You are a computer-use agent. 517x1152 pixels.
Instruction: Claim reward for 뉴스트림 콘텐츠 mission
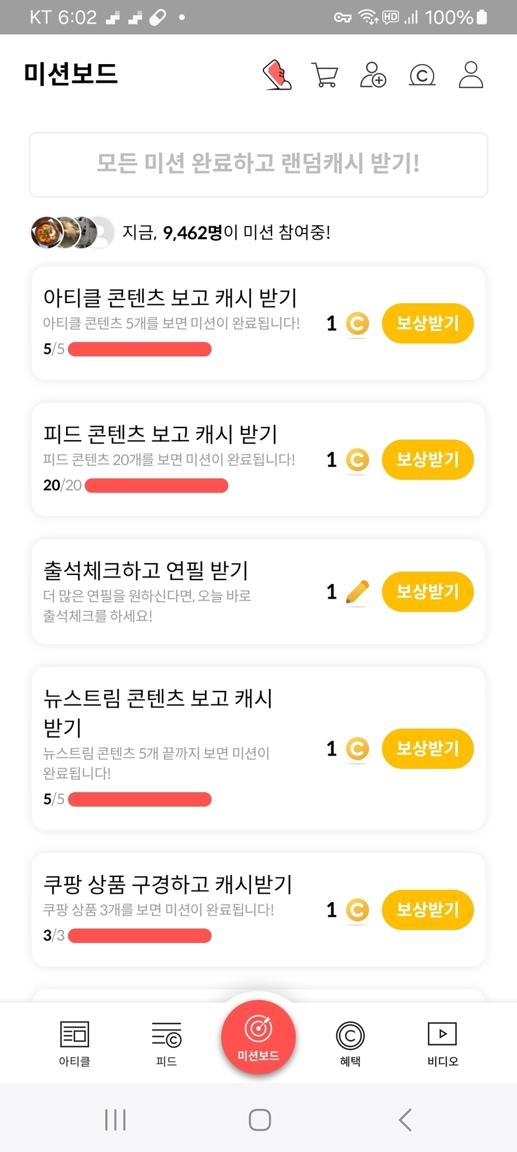[x=427, y=748]
